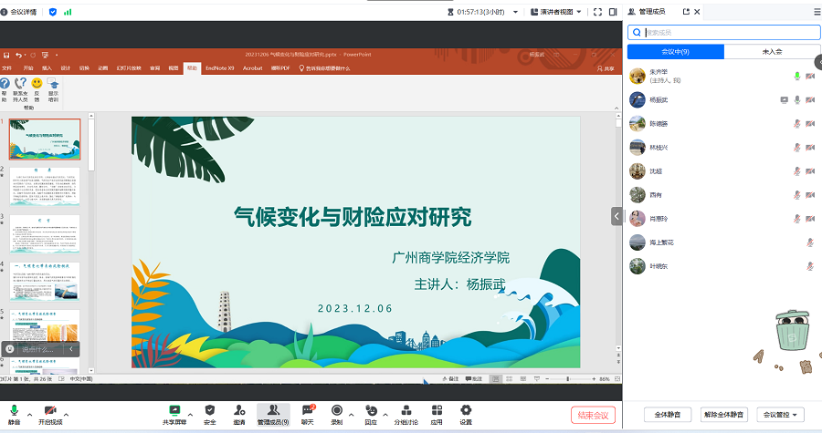The width and height of the screenshot is (822, 433).
Task: Enter full screen mode icon in top bar
Action: pos(598,12)
